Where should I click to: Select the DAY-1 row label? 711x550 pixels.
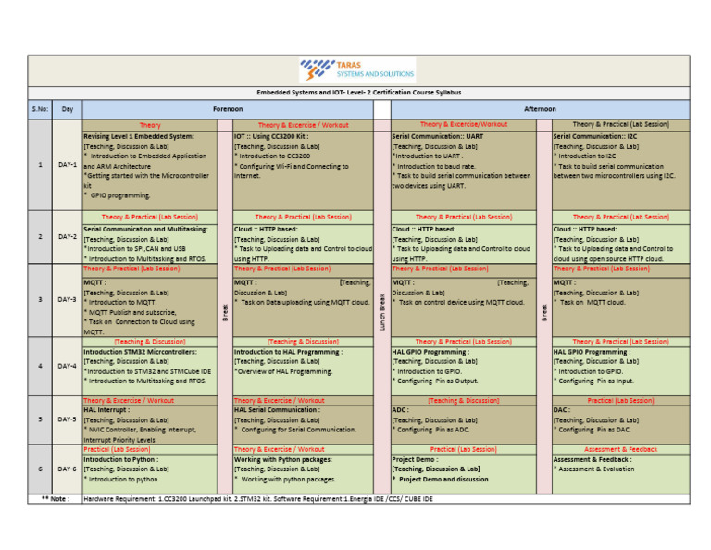[x=68, y=165]
